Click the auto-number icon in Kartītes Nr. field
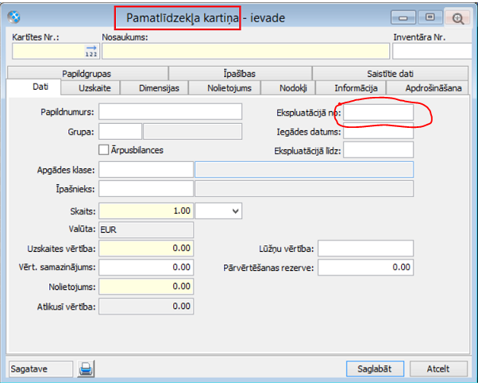Image resolution: width=478 pixels, height=386 pixels. click(91, 51)
